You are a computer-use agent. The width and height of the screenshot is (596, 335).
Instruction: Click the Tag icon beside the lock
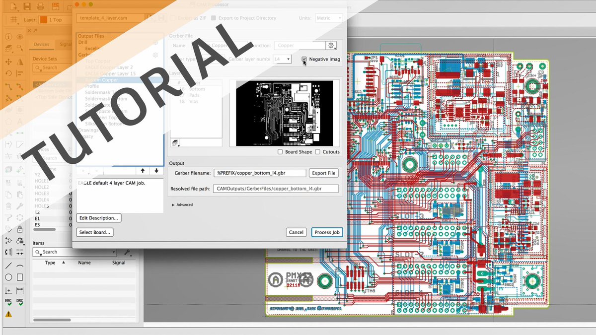pos(8,229)
